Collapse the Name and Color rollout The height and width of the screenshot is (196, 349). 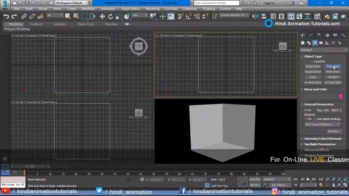315,89
